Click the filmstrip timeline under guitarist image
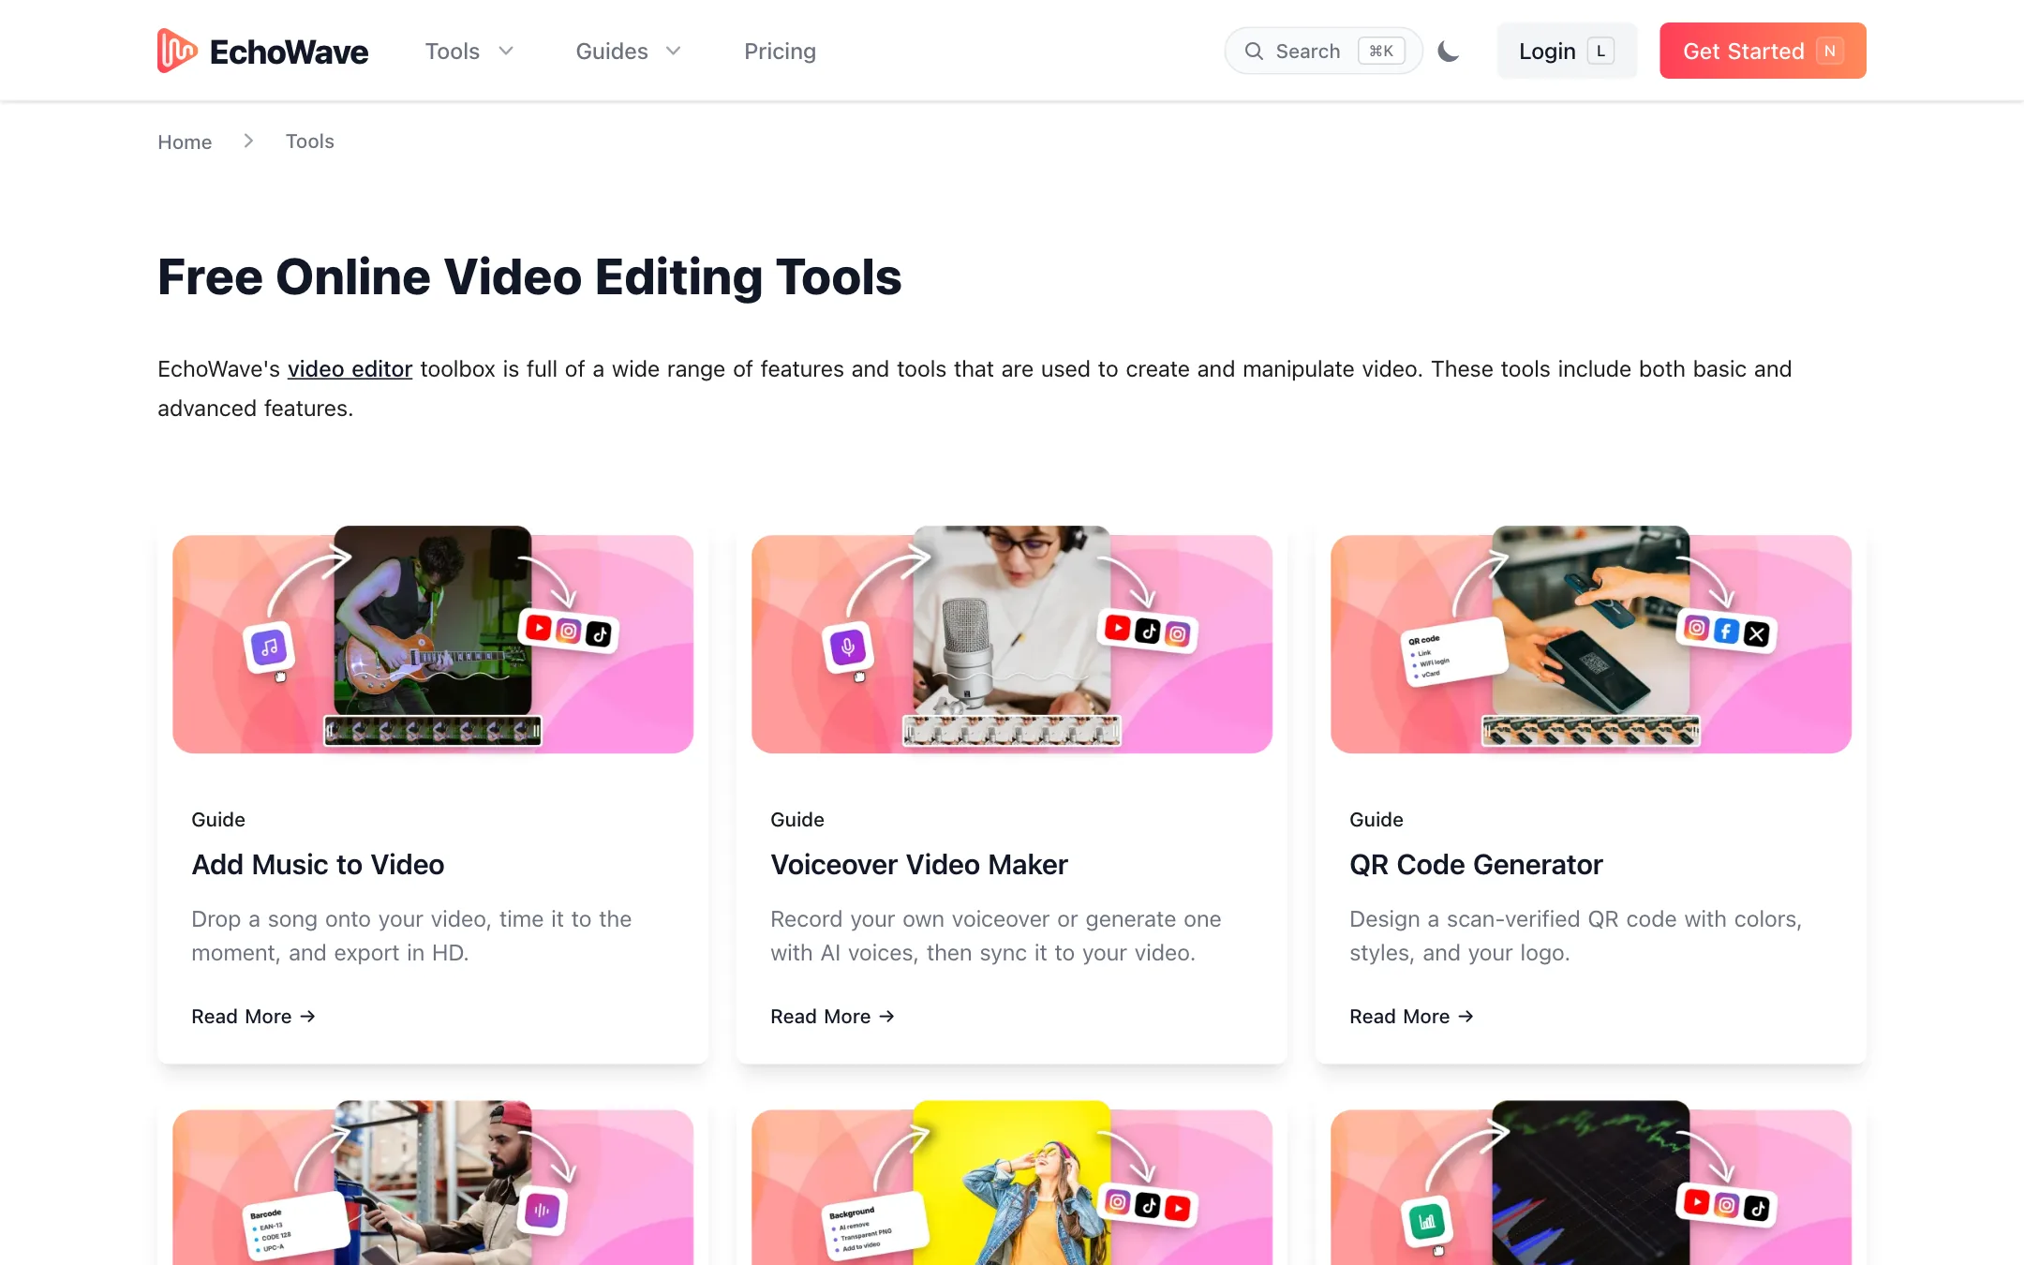Viewport: 2024px width, 1265px height. pos(433,731)
